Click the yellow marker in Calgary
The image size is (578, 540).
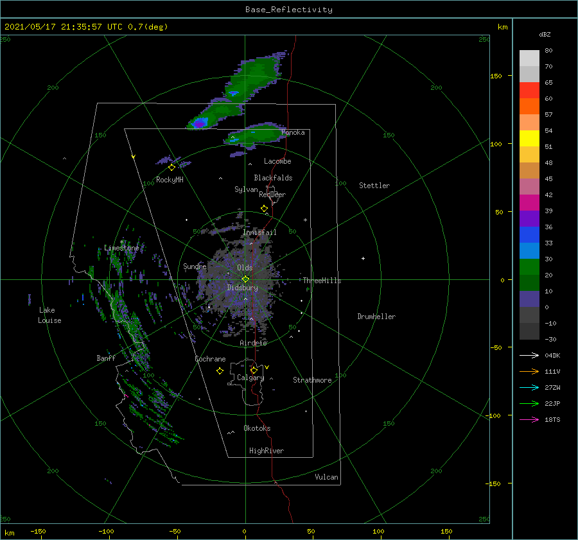tap(254, 370)
